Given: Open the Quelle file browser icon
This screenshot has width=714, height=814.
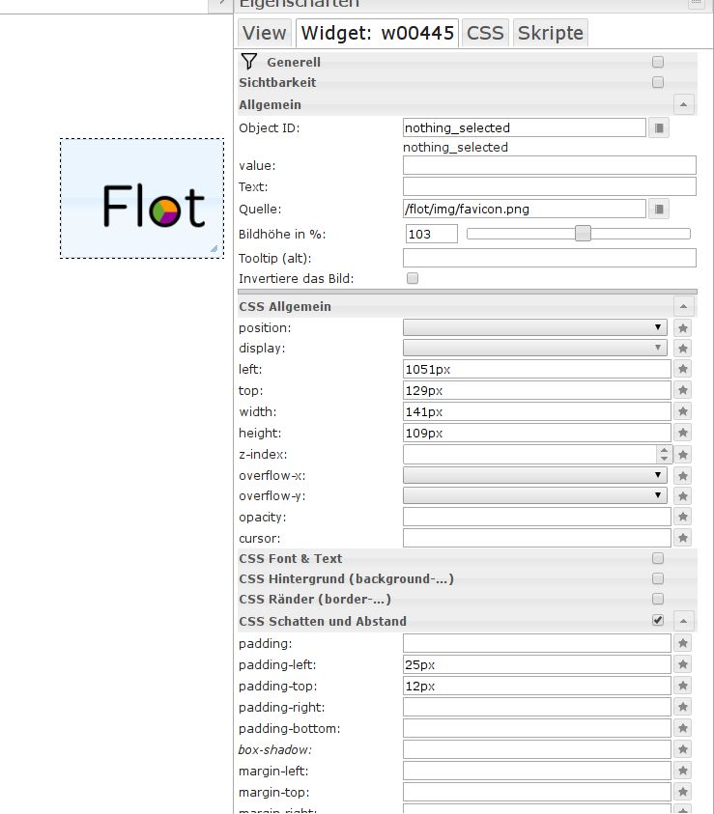Looking at the screenshot, I should coord(658,209).
